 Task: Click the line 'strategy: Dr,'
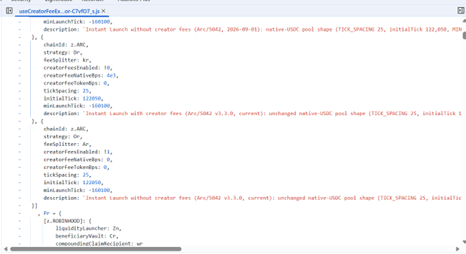(x=63, y=53)
